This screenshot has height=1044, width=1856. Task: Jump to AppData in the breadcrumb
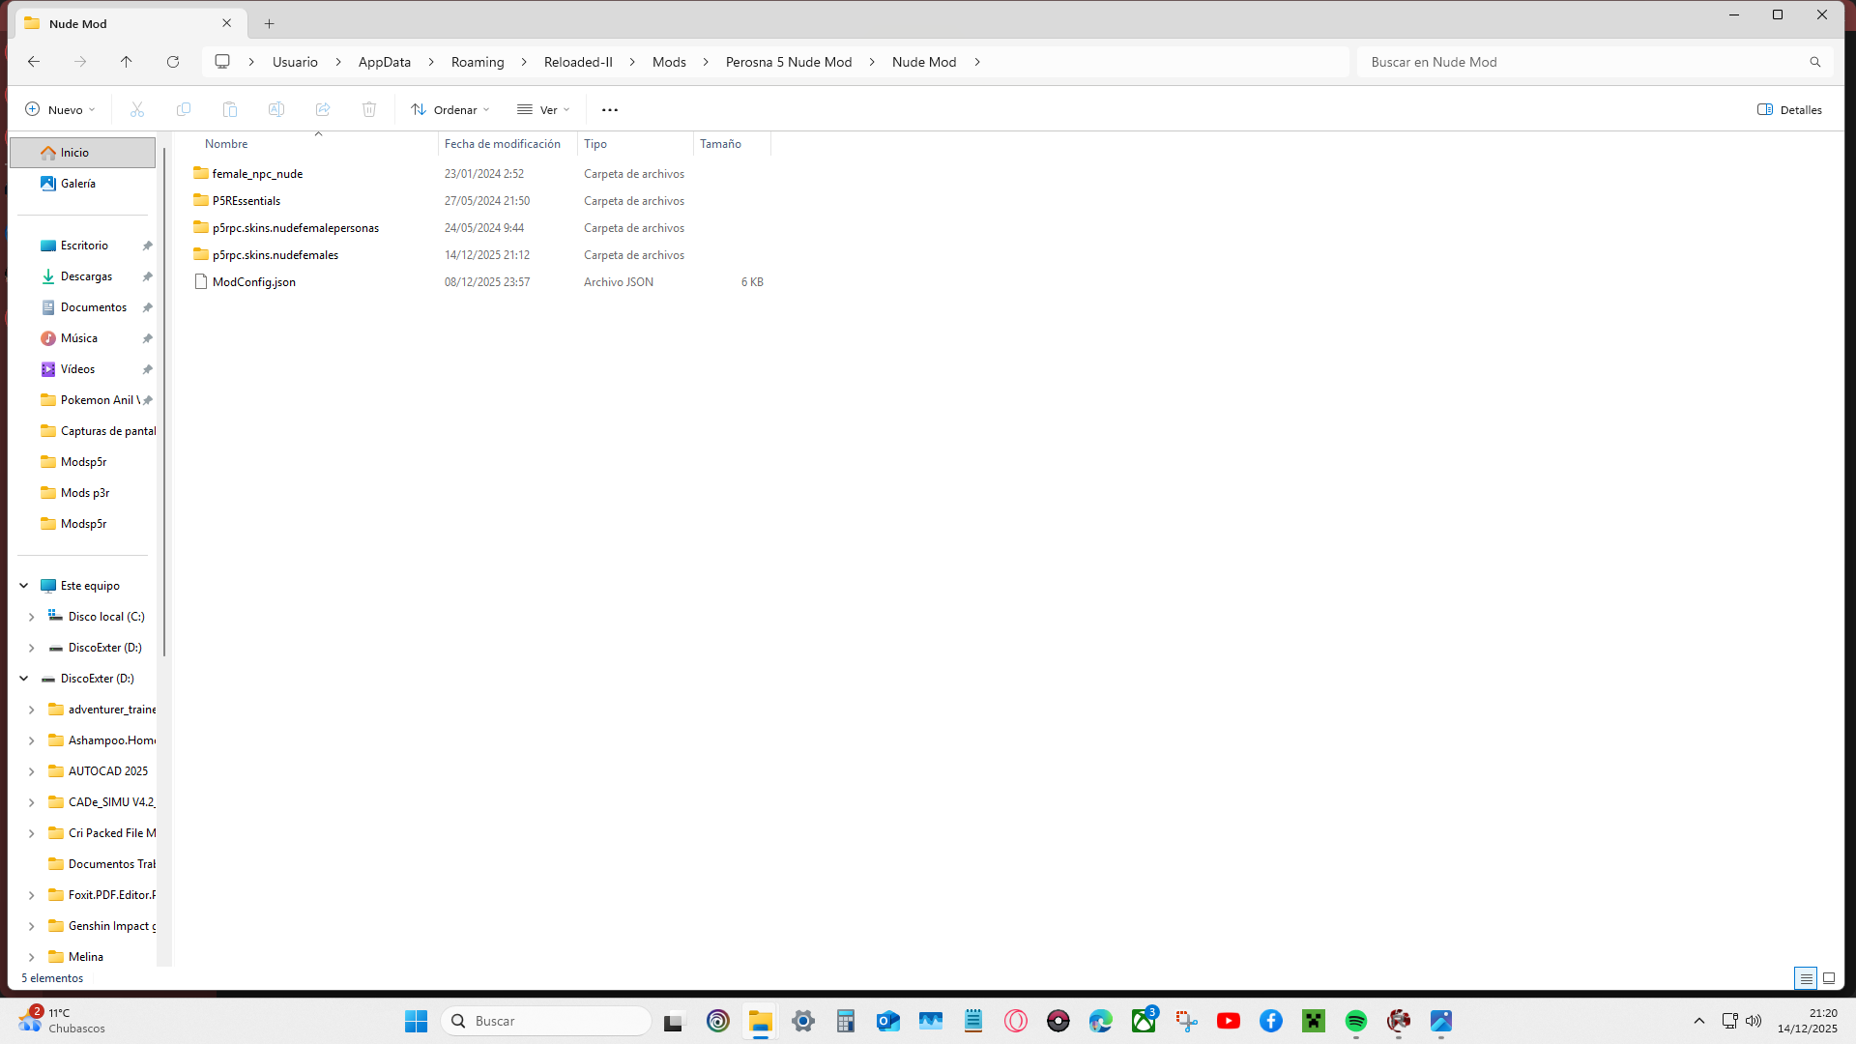coord(385,62)
